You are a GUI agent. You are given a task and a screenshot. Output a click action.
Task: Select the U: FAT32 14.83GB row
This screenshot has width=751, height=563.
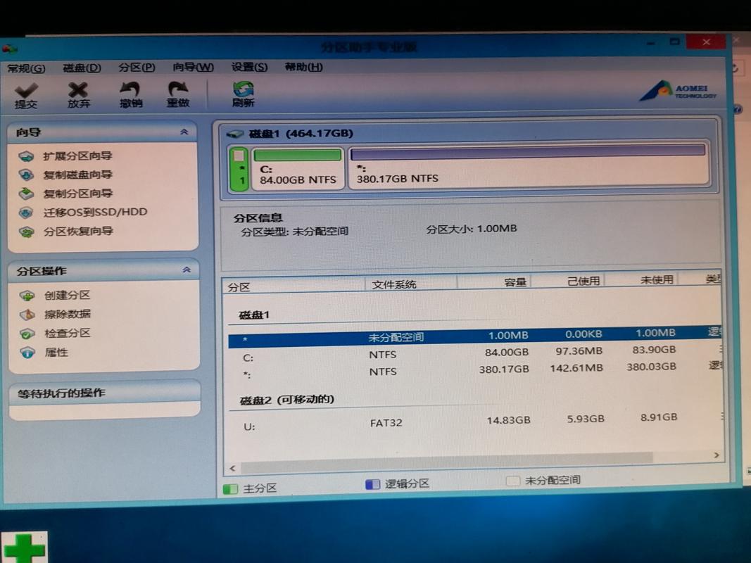coord(474,422)
